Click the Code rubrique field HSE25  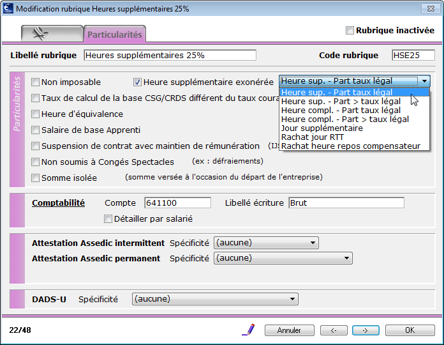pyautogui.click(x=413, y=55)
